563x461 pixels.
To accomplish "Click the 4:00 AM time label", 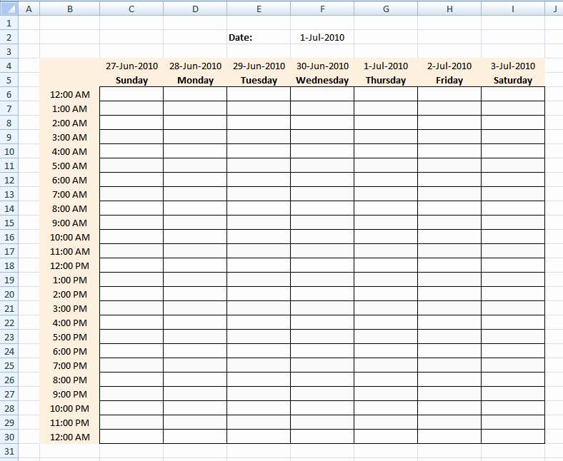I will pos(69,151).
